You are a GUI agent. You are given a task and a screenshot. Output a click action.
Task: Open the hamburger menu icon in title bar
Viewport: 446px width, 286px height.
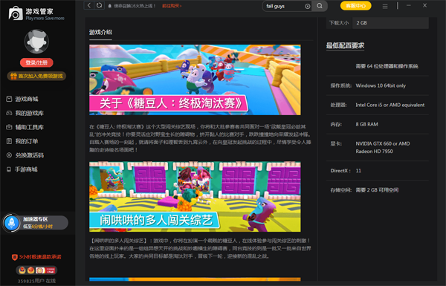(x=385, y=6)
